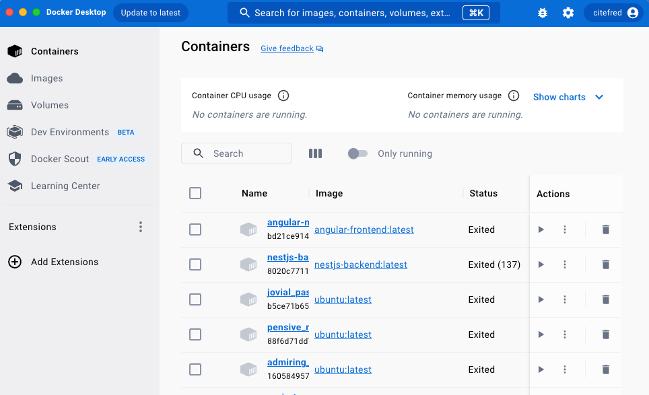649x395 pixels.
Task: Delete the nestjs-backend container
Action: coord(605,264)
